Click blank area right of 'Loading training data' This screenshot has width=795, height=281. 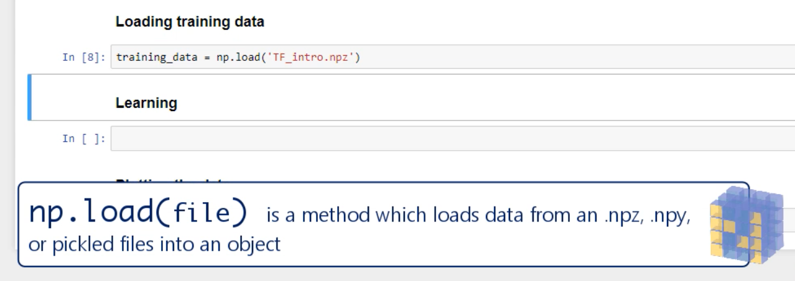tap(498, 23)
